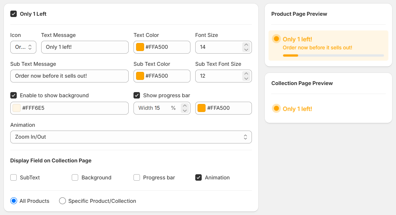The height and width of the screenshot is (215, 396).
Task: Increase Font Size with up stepper arrow
Action: [246, 45]
